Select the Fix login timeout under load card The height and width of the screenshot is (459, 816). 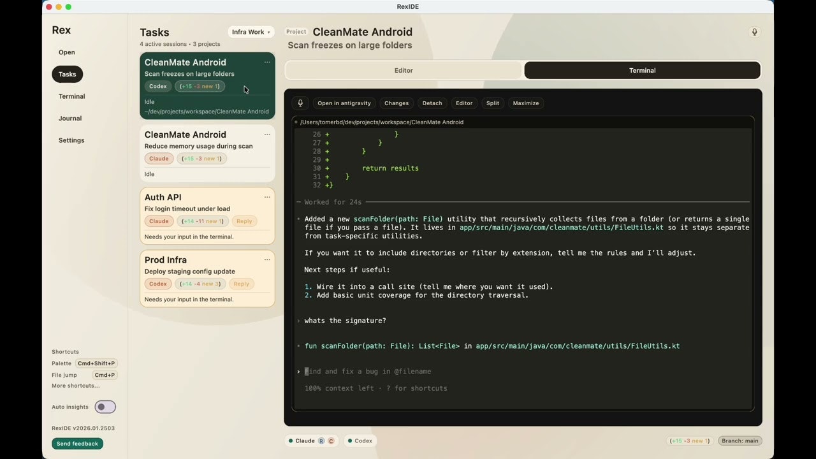tap(207, 216)
